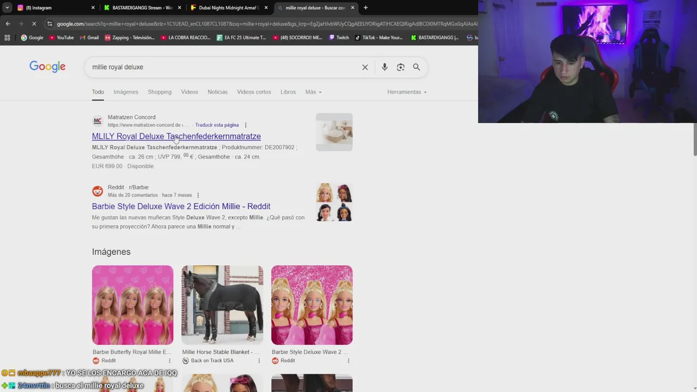
Task: Click the page vertical scrollbar
Action: coord(694,139)
